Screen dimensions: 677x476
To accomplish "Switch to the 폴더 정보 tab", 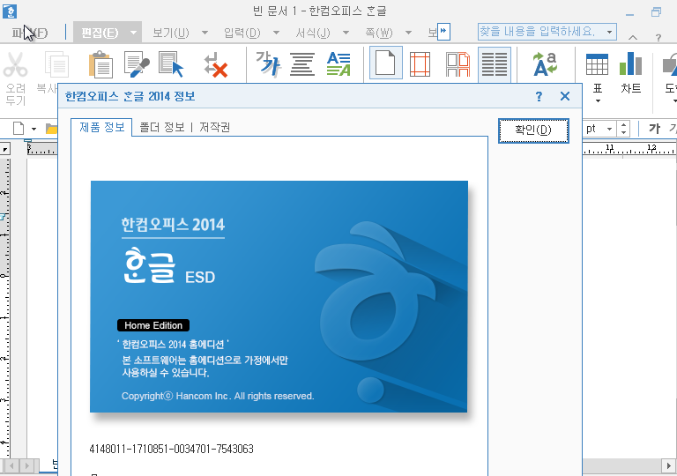I will (161, 127).
